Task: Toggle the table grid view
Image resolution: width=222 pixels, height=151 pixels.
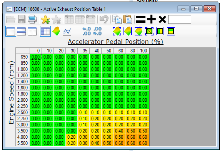Action: 45,31
